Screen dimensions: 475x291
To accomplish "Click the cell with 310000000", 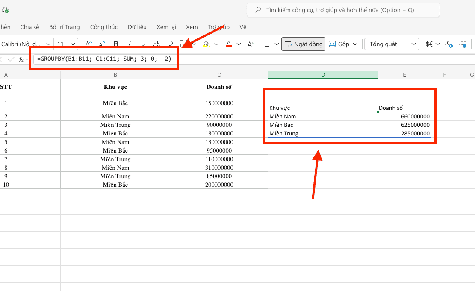I will pyautogui.click(x=219, y=168).
